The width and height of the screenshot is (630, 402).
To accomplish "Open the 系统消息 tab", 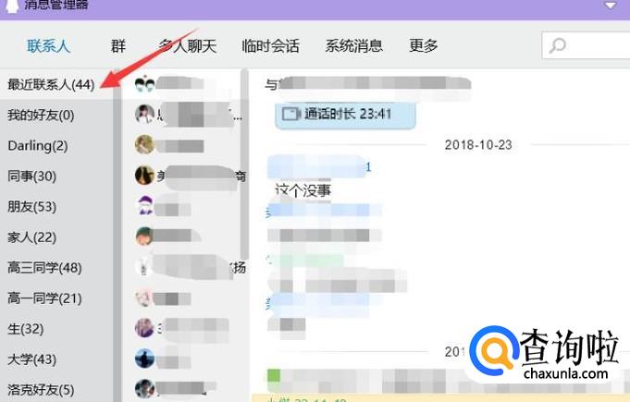I will tap(353, 45).
